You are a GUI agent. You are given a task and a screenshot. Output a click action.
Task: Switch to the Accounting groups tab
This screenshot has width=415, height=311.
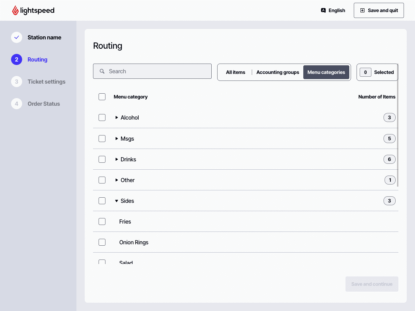278,72
